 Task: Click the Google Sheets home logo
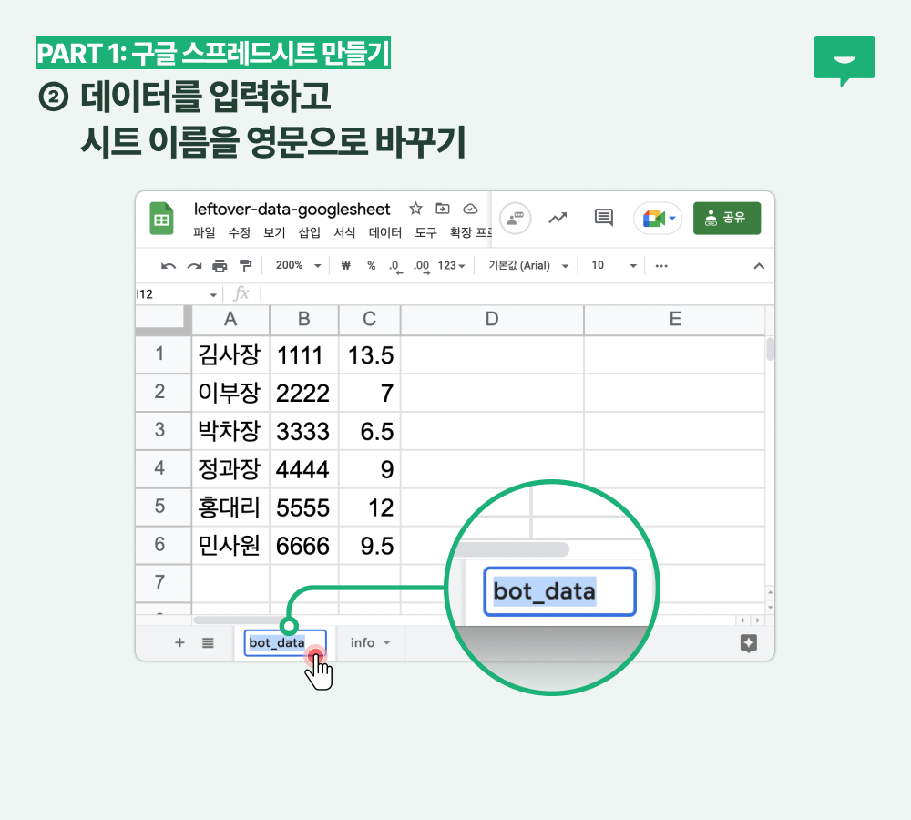pos(161,219)
